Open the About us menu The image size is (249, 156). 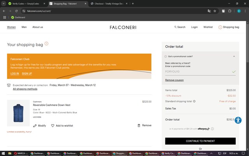click(38, 27)
